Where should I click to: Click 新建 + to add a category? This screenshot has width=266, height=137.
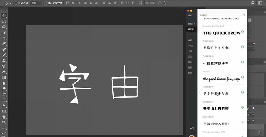pos(191,73)
